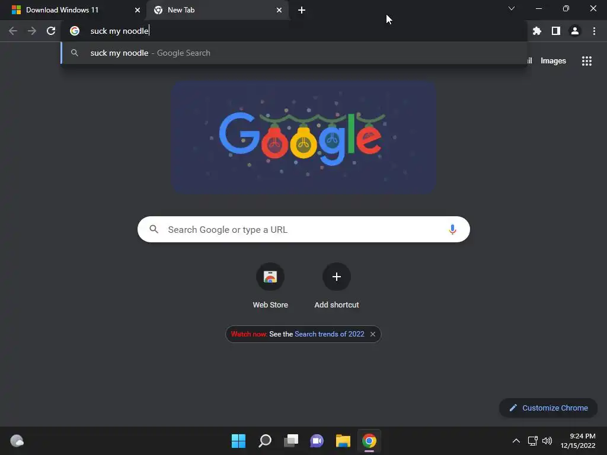The image size is (607, 455).
Task: Open the network status tray icon
Action: pyautogui.click(x=533, y=441)
